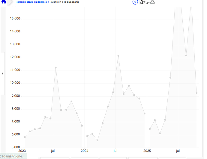Click the first data point of 2023
207x159 pixels.
click(25, 137)
